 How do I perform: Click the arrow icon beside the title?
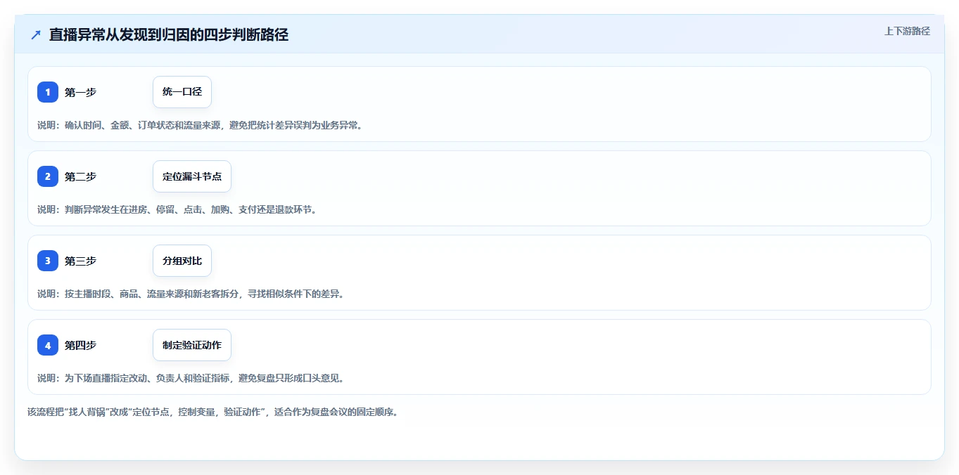coord(36,34)
